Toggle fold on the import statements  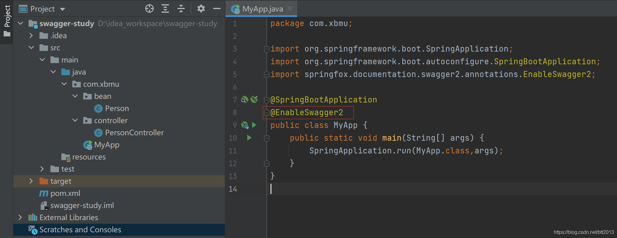click(x=266, y=49)
